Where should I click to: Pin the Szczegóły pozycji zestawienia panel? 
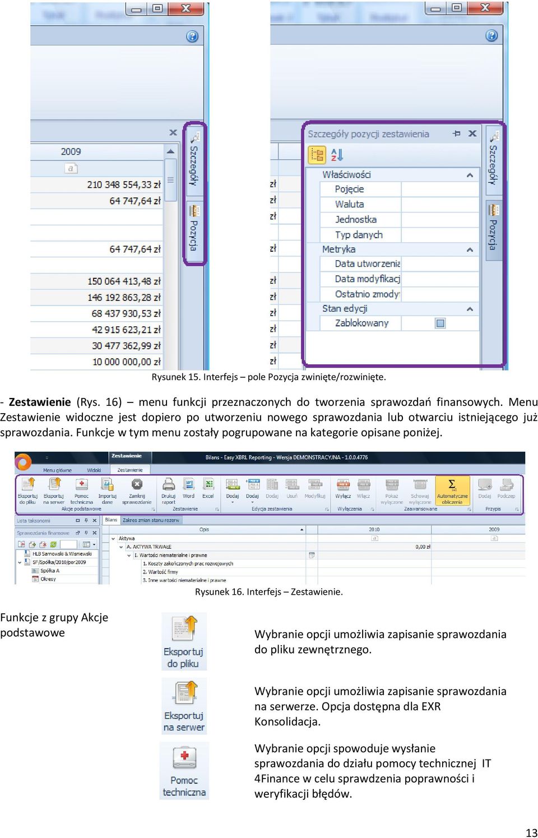coord(457,133)
